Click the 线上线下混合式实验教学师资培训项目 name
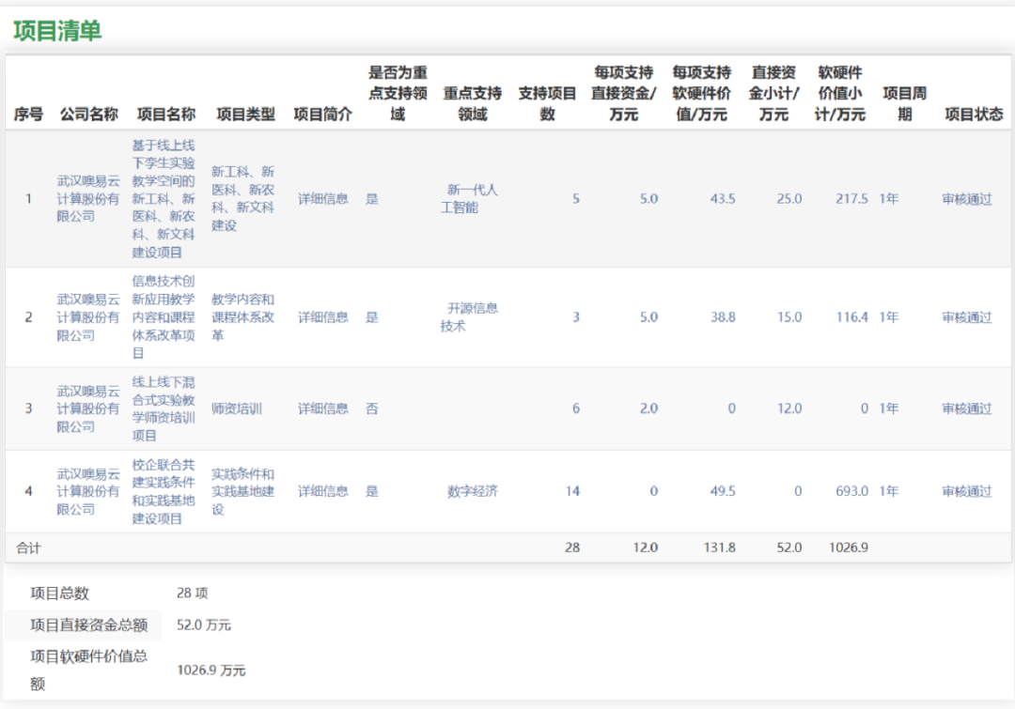Viewport: 1015px width, 709px height. point(164,408)
